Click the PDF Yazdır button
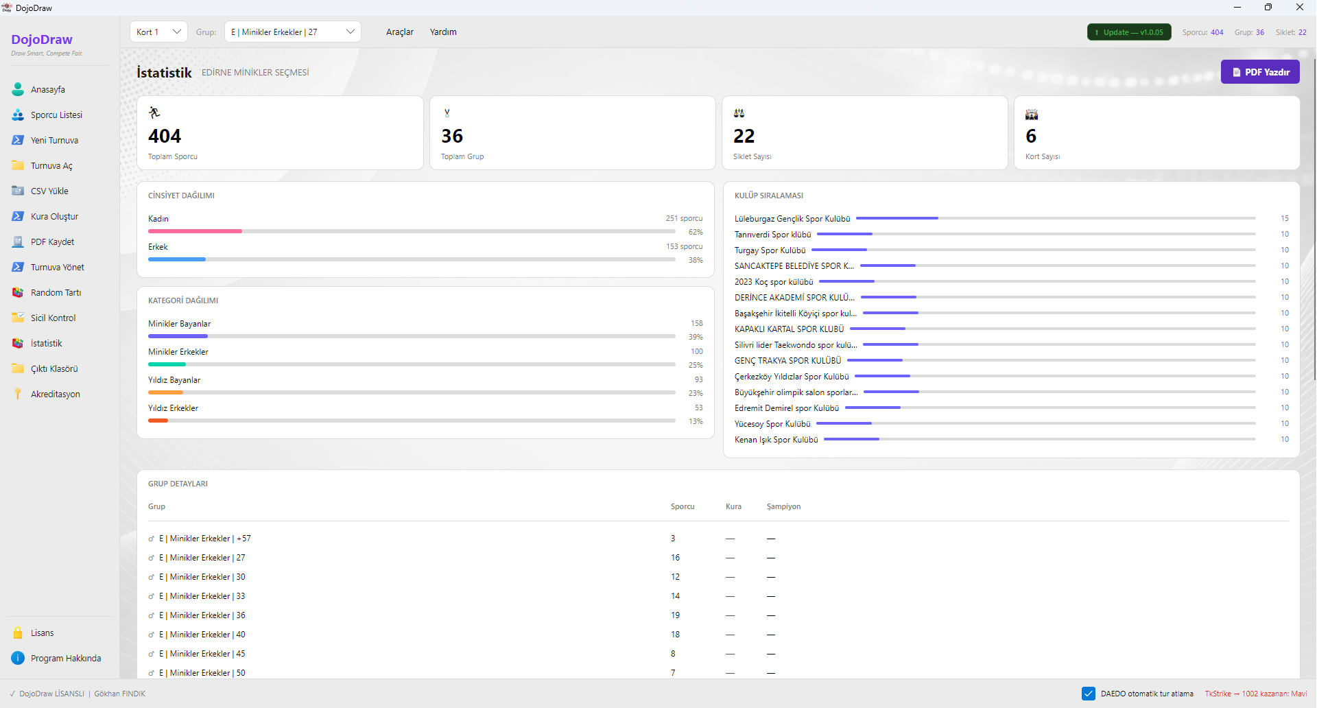 pos(1260,72)
